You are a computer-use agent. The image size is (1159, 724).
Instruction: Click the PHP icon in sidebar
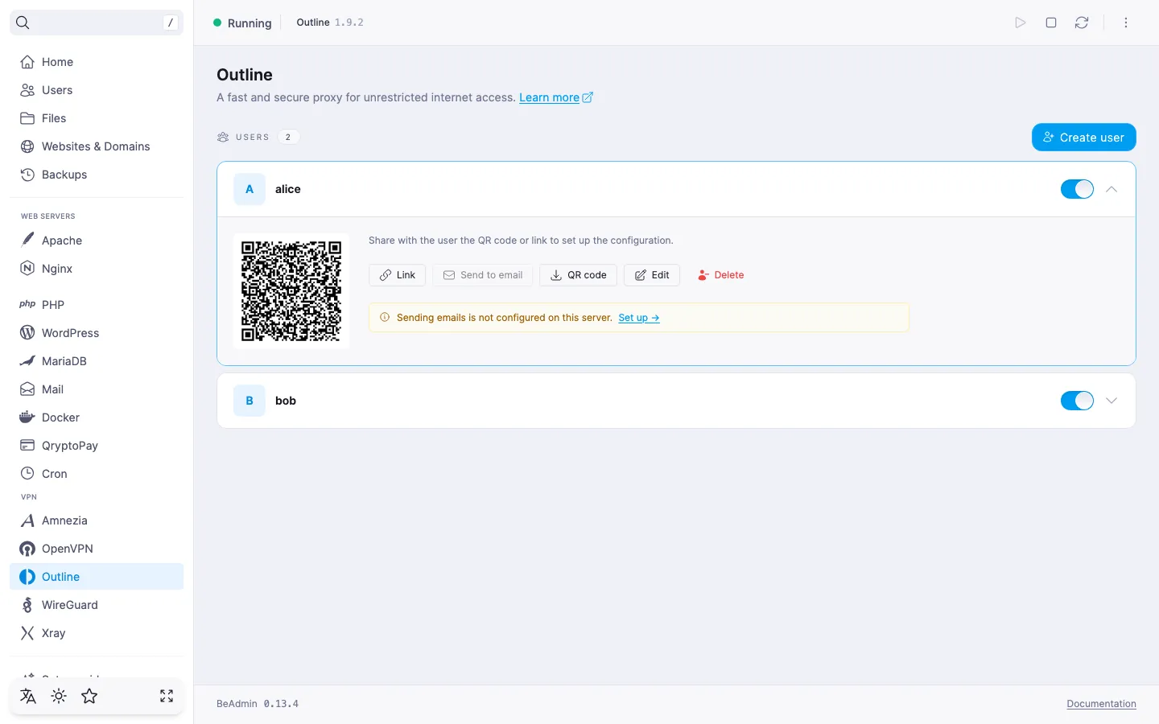coord(27,305)
